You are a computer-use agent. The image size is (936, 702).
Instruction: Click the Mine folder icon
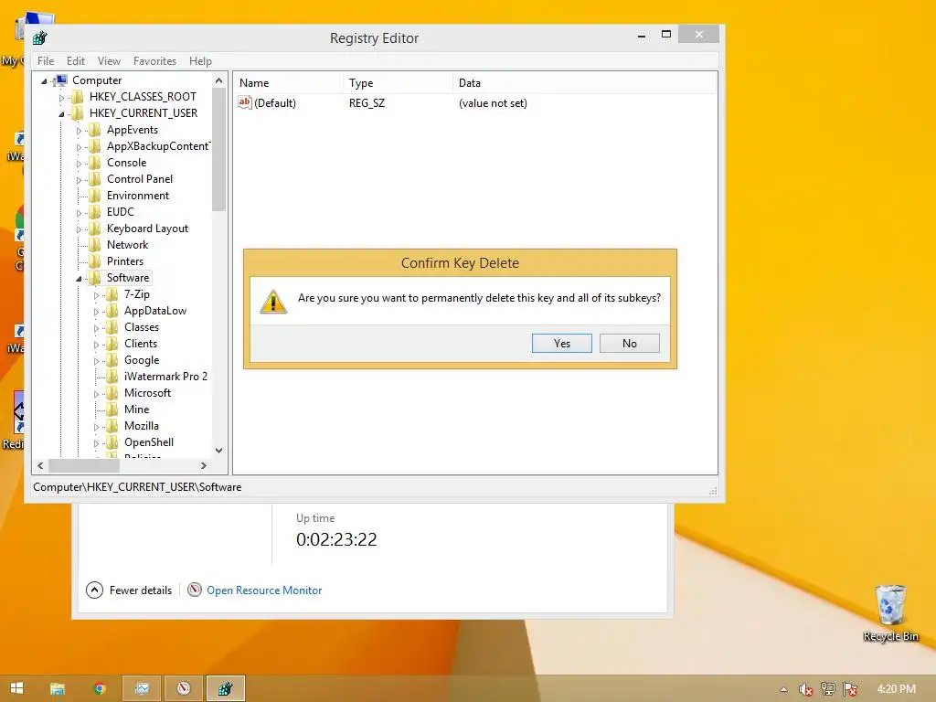(112, 409)
